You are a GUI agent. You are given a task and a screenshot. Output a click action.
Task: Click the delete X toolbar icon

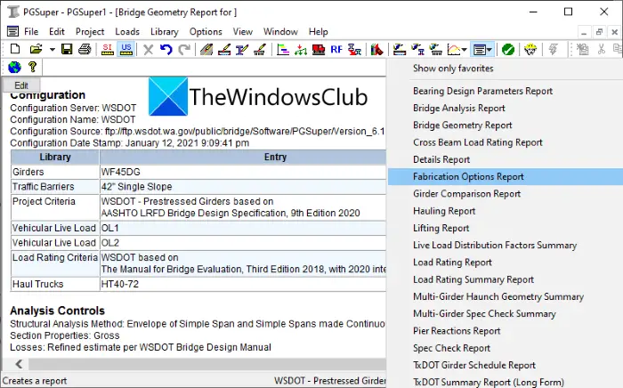point(149,50)
